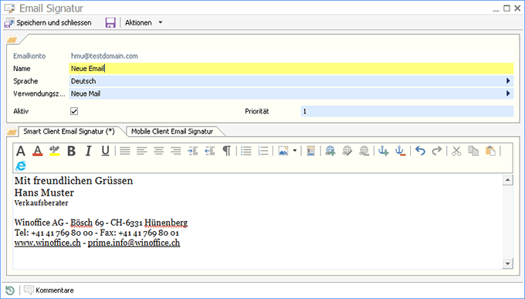Preview signature in Internet Explorer
The width and height of the screenshot is (525, 299).
[x=21, y=165]
